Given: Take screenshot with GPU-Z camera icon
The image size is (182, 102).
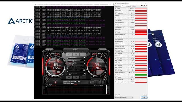Looking at the screenshot, I should 142,6.
